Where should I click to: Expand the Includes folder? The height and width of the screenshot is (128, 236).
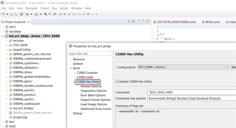[x=6, y=41]
